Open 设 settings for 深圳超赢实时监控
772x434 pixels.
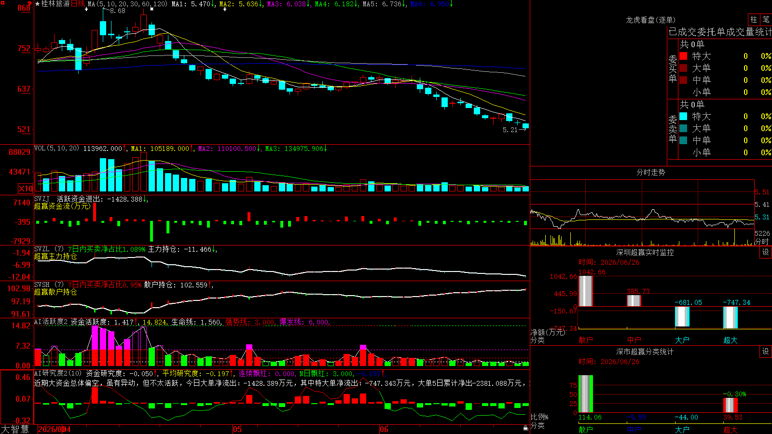(766, 252)
